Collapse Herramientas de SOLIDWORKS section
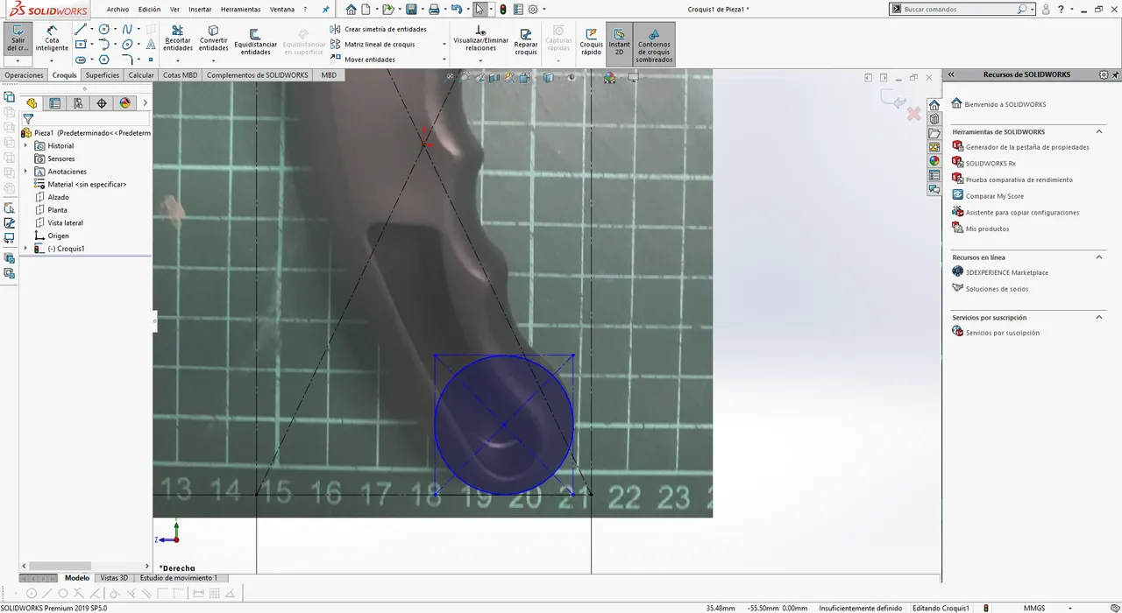Viewport: 1122px width, 613px height. click(x=1099, y=132)
